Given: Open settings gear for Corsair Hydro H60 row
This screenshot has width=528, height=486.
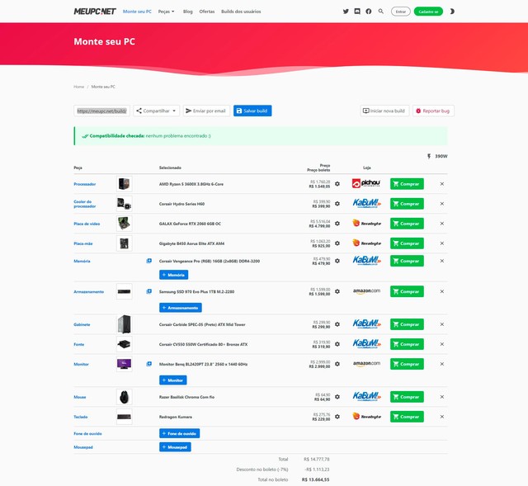Looking at the screenshot, I should point(337,204).
